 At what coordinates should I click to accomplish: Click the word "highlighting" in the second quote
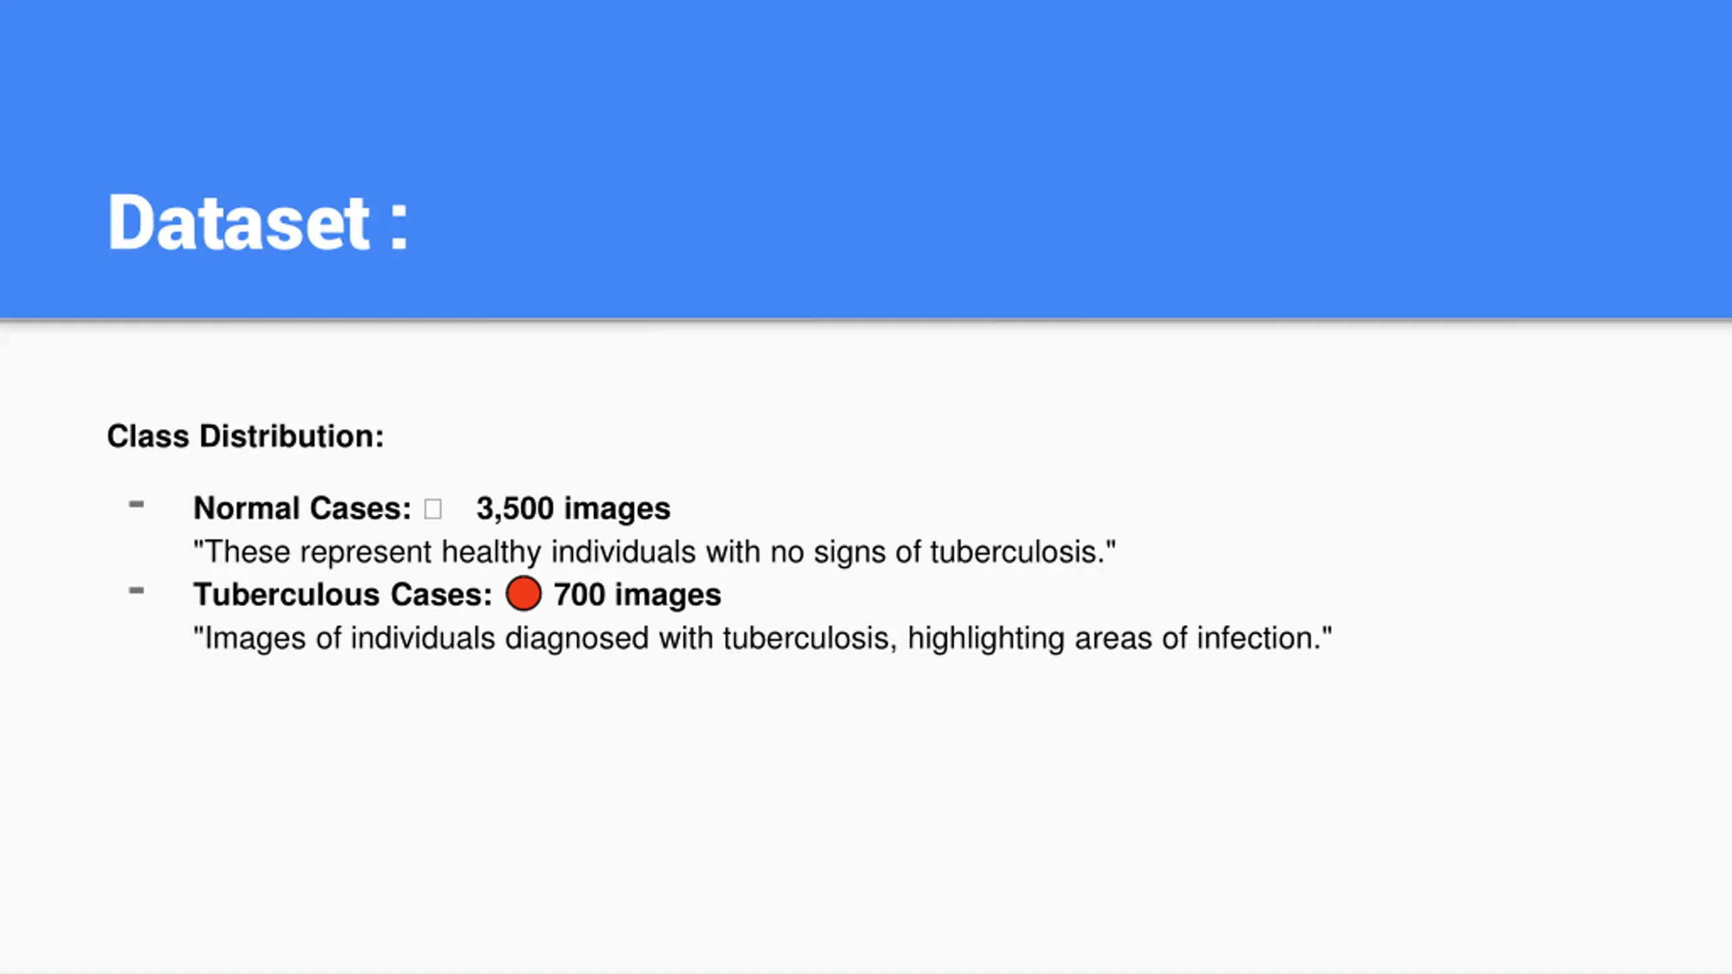click(x=986, y=639)
